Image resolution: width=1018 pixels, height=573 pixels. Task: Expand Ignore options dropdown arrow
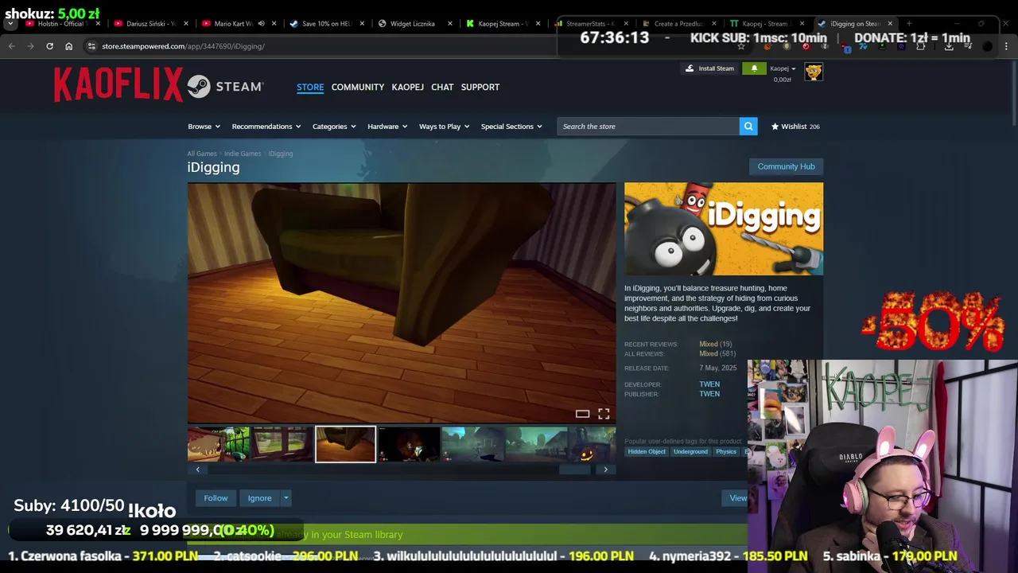(286, 498)
